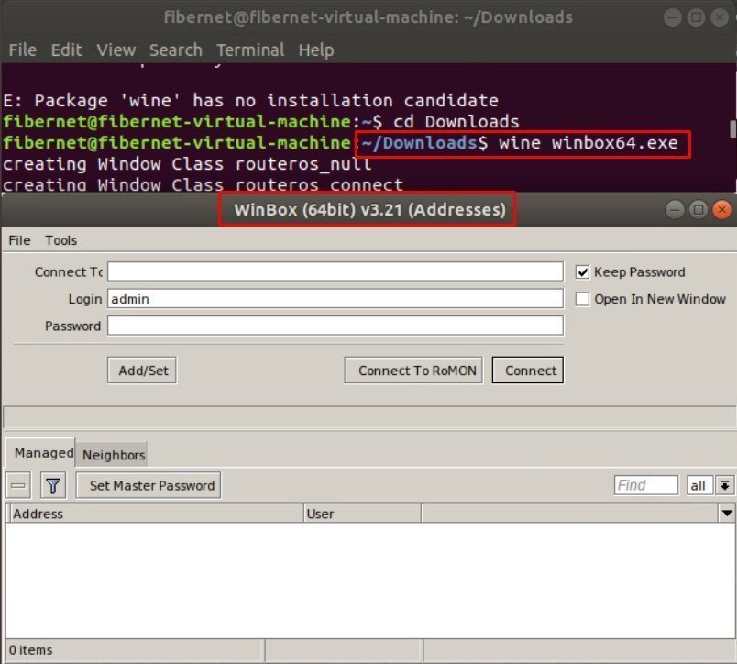Click into the Password field
Viewport: 737px width, 664px height.
pyautogui.click(x=335, y=326)
